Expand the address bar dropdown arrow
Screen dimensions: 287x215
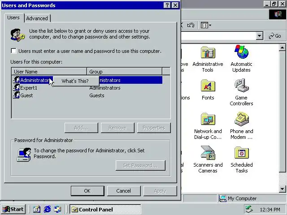point(259,36)
